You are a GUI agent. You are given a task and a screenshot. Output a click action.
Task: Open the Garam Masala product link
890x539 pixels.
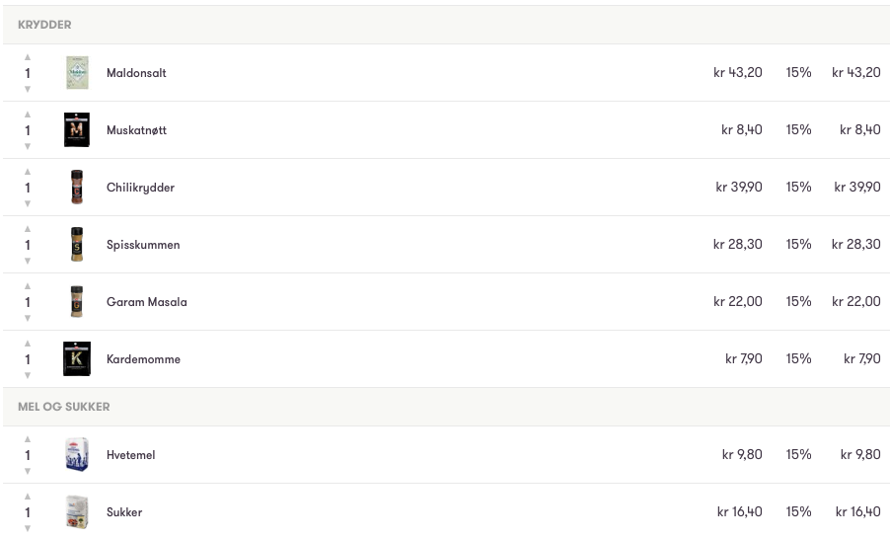pos(146,302)
